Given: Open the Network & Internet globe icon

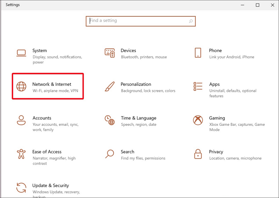Looking at the screenshot, I should point(21,86).
